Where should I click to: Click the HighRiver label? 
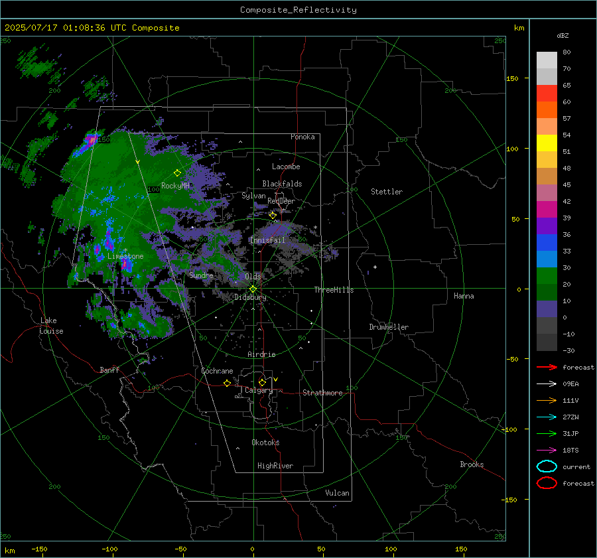pos(275,466)
